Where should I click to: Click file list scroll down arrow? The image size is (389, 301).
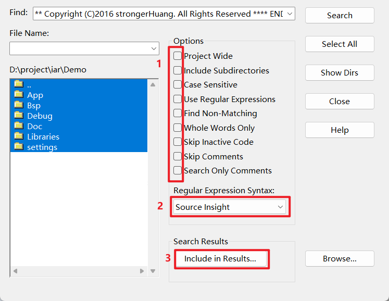pyautogui.click(x=153, y=271)
